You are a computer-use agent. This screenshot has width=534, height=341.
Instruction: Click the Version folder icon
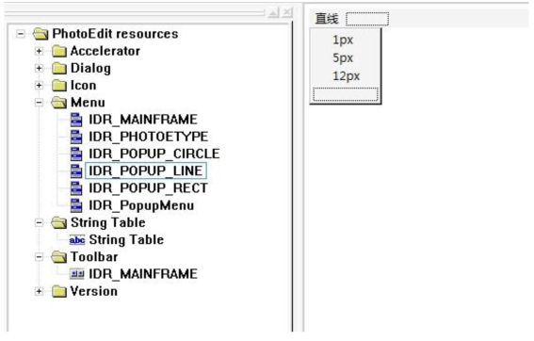click(x=59, y=291)
